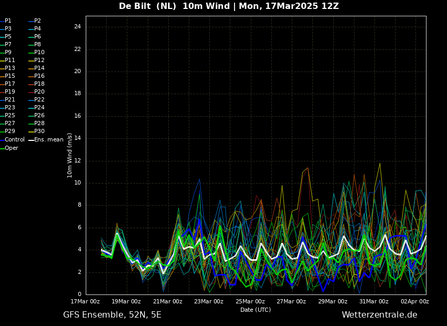Click the 10m Wind (m/s) axis label
The width and height of the screenshot is (447, 326).
[x=70, y=155]
